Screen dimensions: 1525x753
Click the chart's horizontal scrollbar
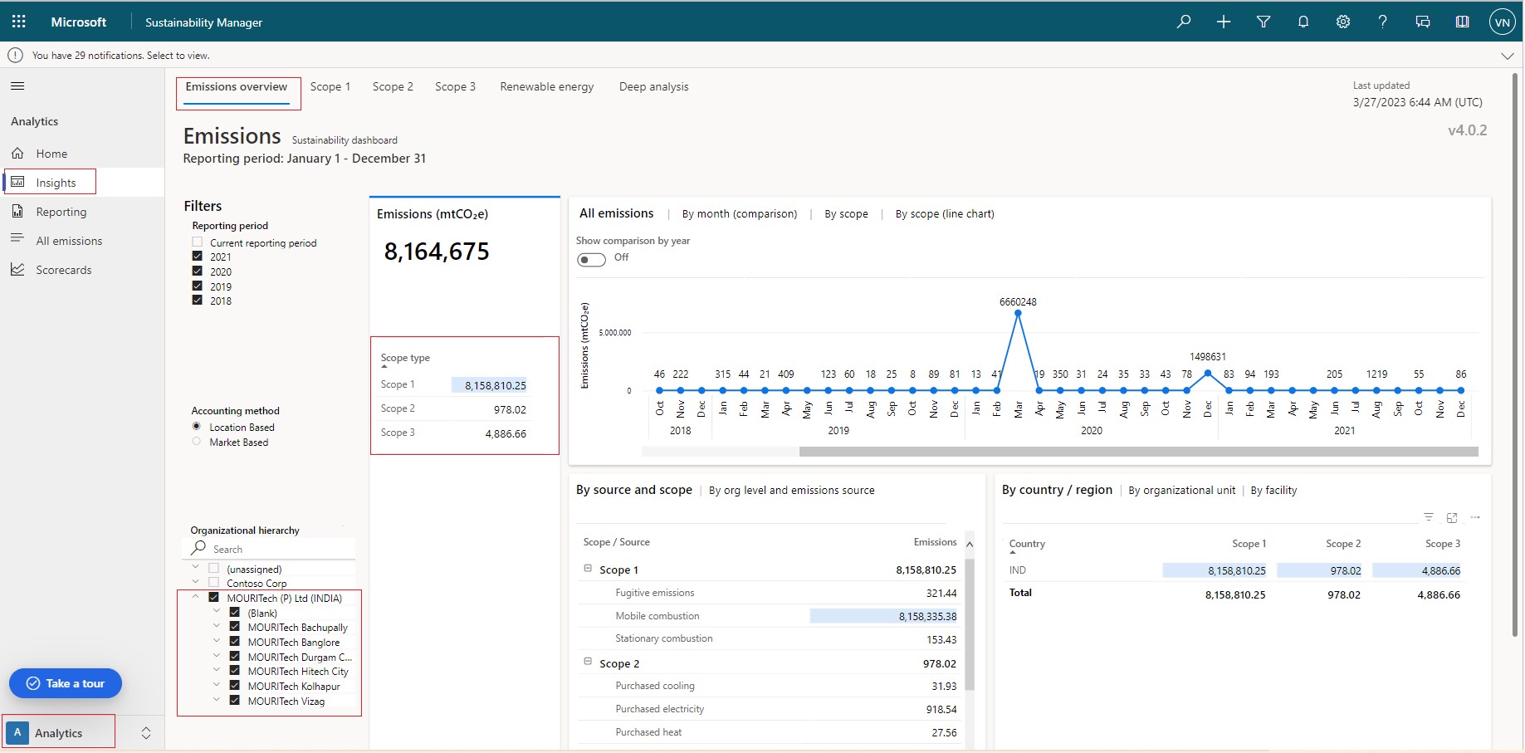[1137, 452]
